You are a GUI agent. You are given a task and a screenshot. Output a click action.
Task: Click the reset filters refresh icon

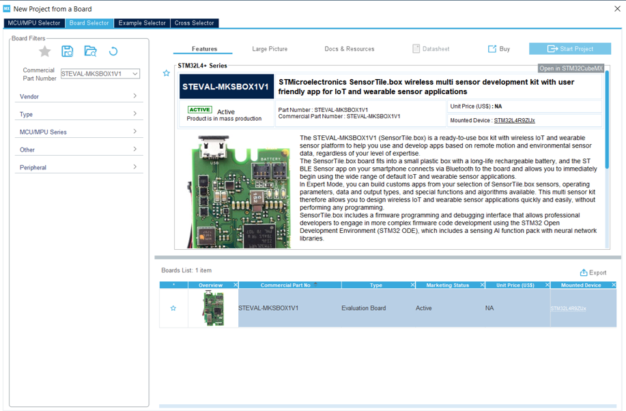(x=113, y=51)
